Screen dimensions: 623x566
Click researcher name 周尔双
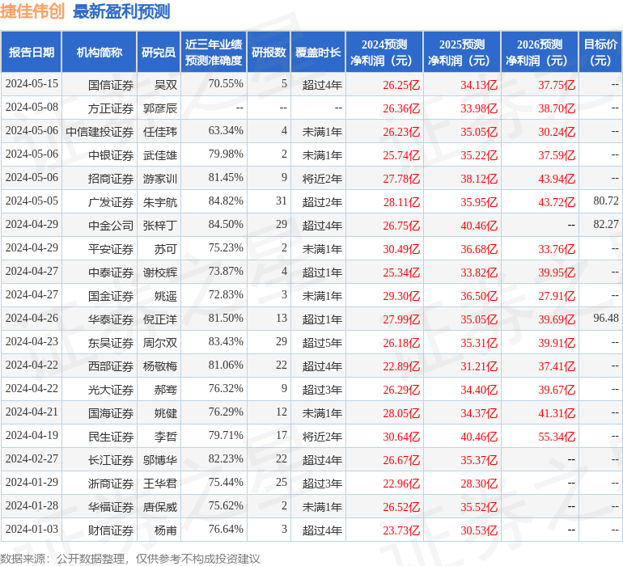[160, 342]
